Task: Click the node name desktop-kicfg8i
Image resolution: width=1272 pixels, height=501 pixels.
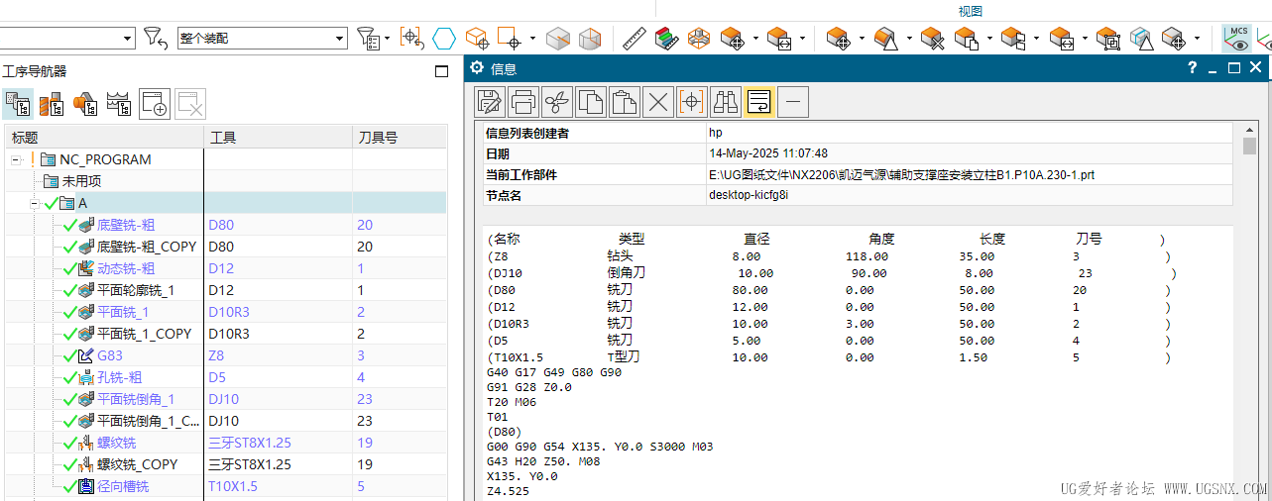Action: 749,195
